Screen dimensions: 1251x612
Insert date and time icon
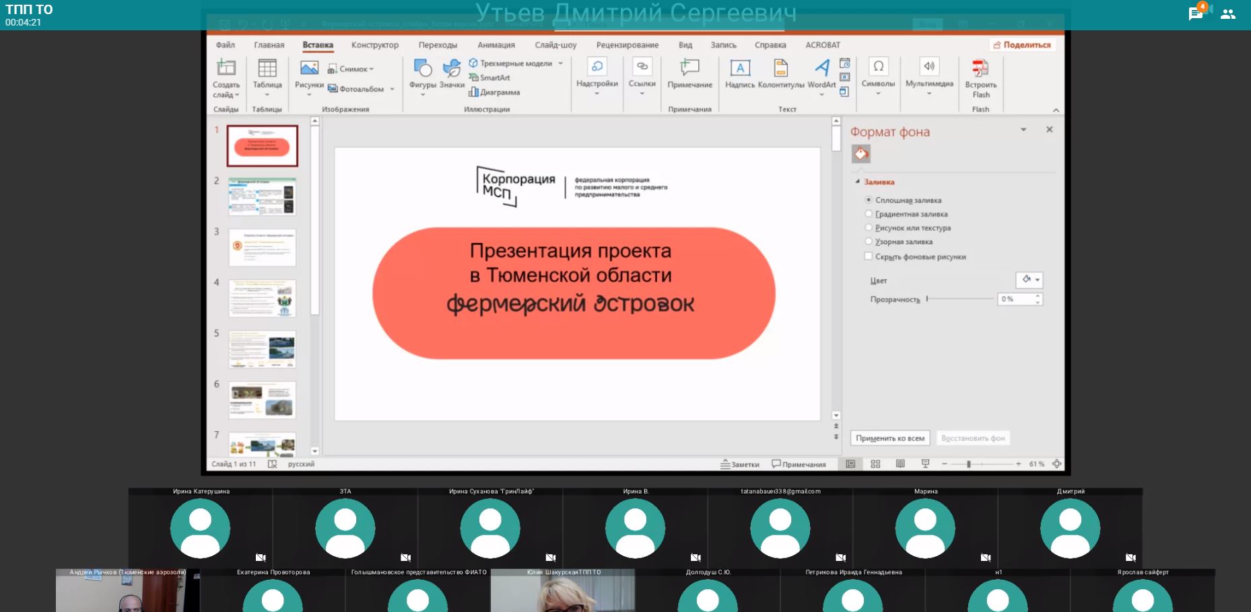pyautogui.click(x=844, y=63)
